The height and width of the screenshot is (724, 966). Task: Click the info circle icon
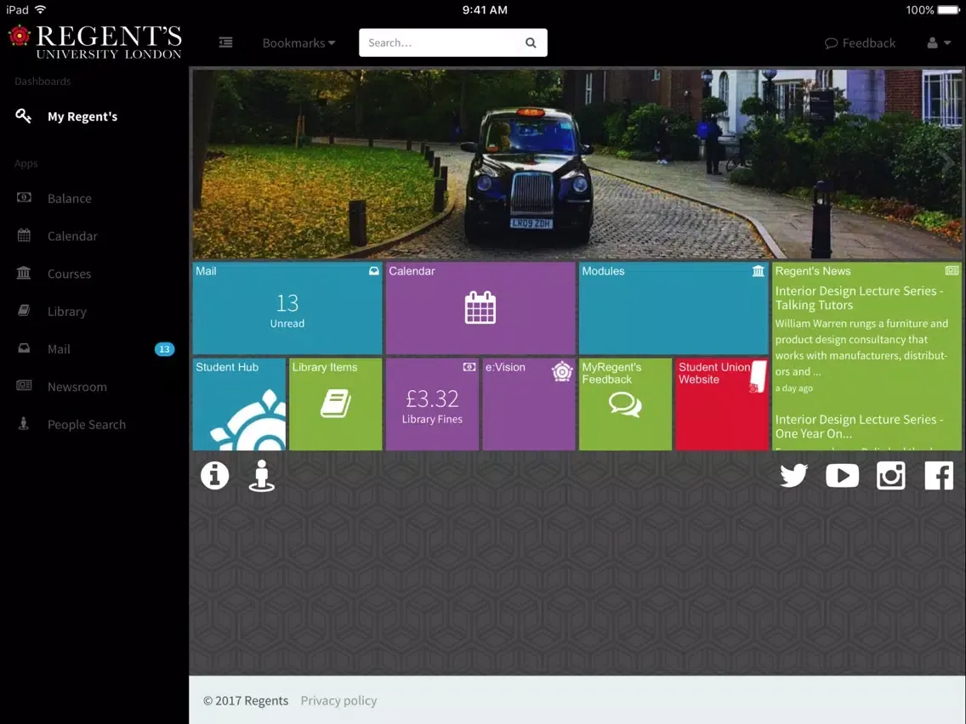point(214,476)
